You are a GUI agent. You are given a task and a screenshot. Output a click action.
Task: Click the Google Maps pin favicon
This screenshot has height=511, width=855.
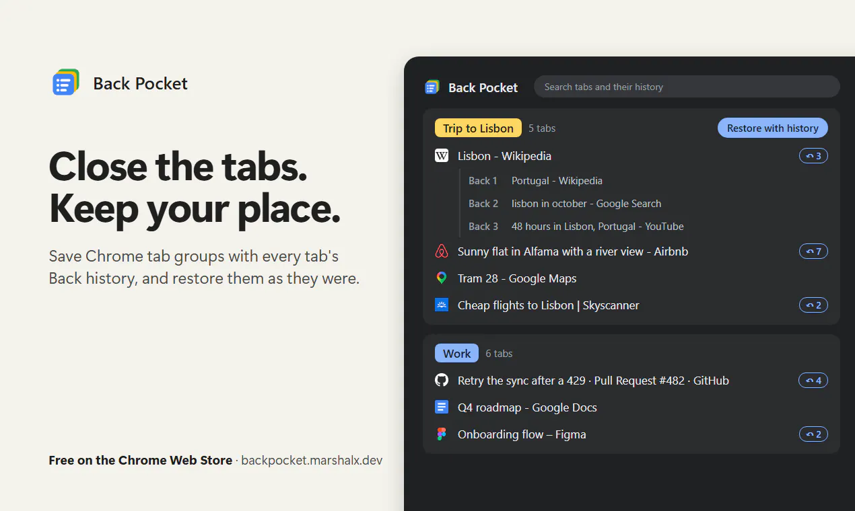point(442,278)
